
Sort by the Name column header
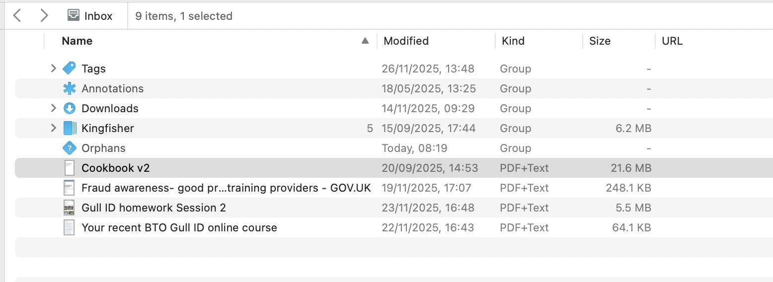77,41
